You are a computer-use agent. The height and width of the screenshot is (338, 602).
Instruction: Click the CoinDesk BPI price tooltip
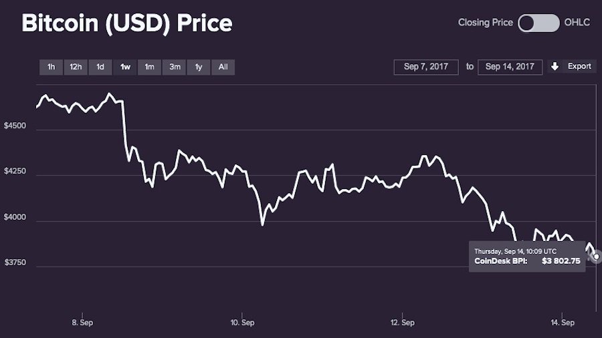pyautogui.click(x=527, y=257)
